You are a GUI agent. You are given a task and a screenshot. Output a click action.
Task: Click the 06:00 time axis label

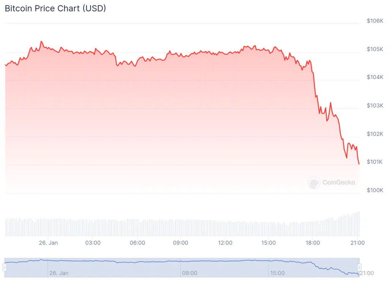click(137, 243)
